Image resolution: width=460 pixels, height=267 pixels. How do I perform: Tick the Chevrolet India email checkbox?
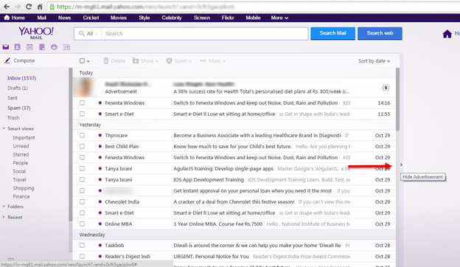point(82,201)
